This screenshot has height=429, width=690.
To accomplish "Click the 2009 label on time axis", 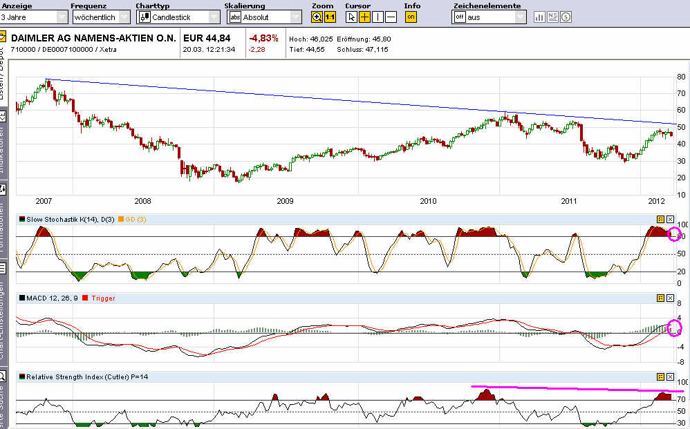I will pyautogui.click(x=285, y=201).
